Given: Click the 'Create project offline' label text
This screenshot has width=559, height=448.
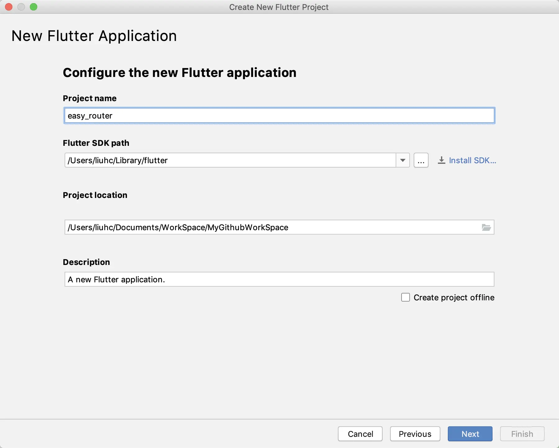Looking at the screenshot, I should 454,298.
